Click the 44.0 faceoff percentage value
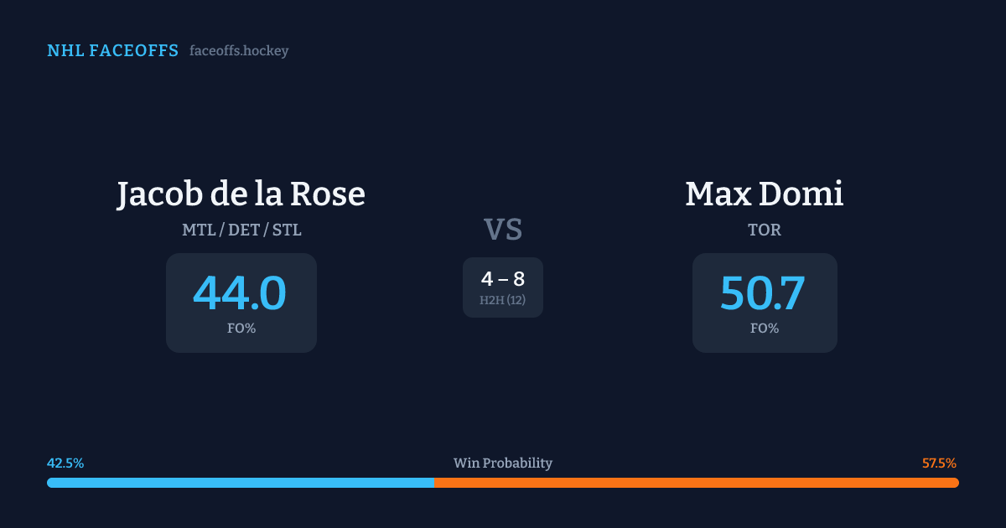Image resolution: width=1006 pixels, height=528 pixels. pos(241,293)
